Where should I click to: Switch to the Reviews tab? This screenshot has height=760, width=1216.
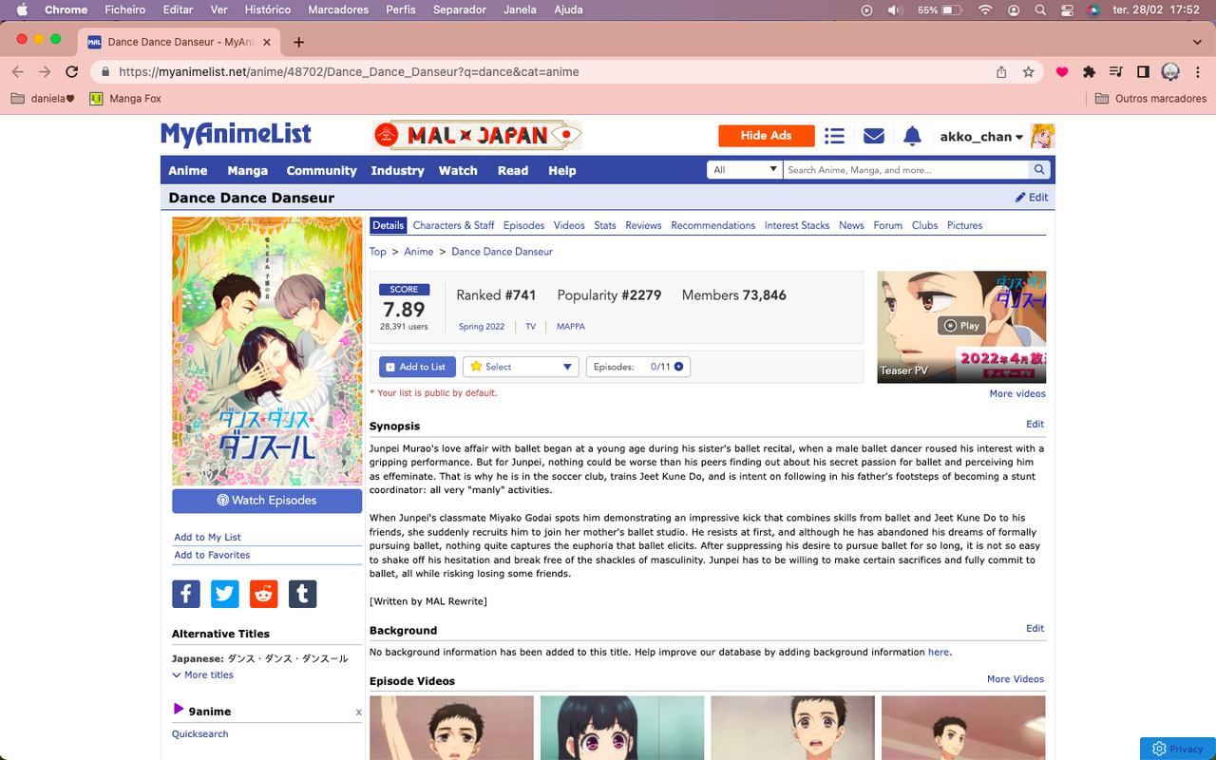click(x=643, y=225)
